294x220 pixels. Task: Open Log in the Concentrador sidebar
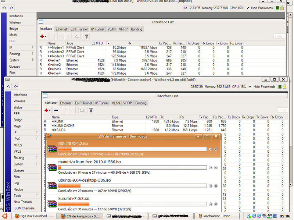point(16,183)
